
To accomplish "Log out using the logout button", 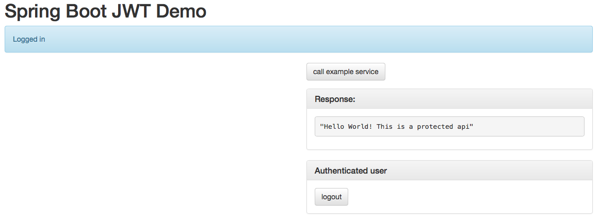I will click(x=331, y=197).
